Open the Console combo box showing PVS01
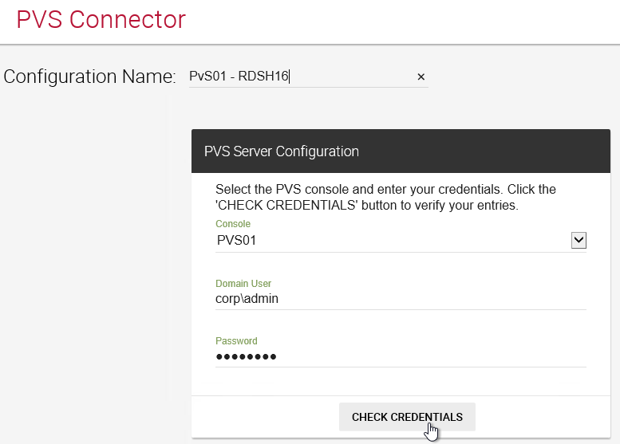620x444 pixels. tap(401, 241)
